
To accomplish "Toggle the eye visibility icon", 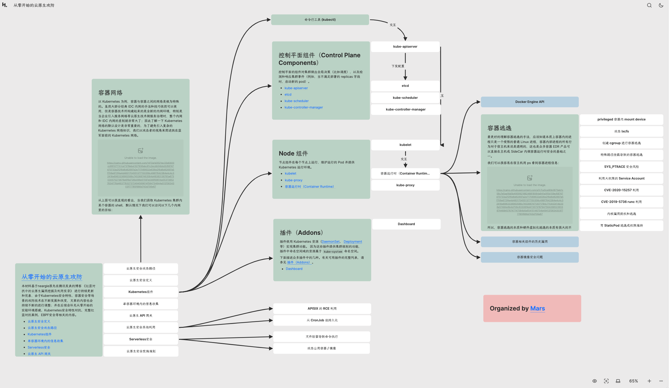I will [x=594, y=381].
